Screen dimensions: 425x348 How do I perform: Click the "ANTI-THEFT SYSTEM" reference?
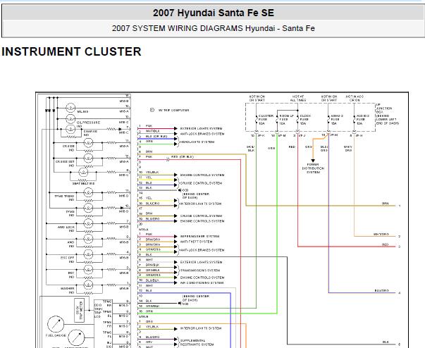pyautogui.click(x=196, y=242)
